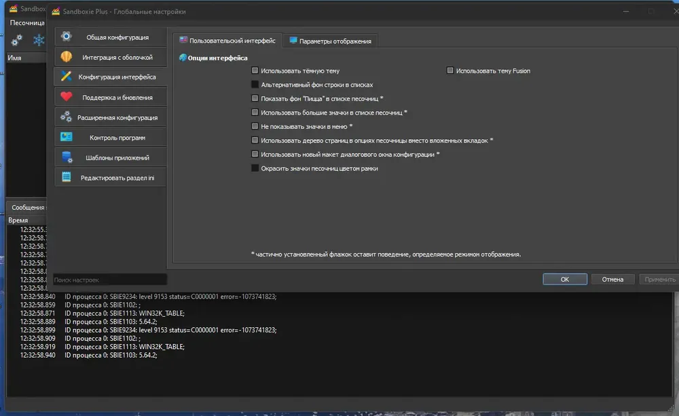Open Расширенная конфигурация settings page
The height and width of the screenshot is (416, 679).
[x=111, y=117]
